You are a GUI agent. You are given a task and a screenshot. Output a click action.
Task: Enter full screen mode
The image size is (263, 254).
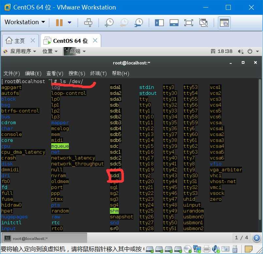tap(189, 23)
